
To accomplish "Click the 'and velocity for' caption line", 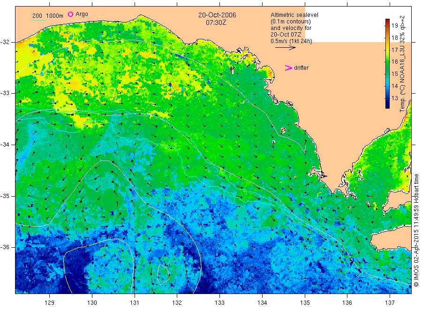I will click(291, 28).
